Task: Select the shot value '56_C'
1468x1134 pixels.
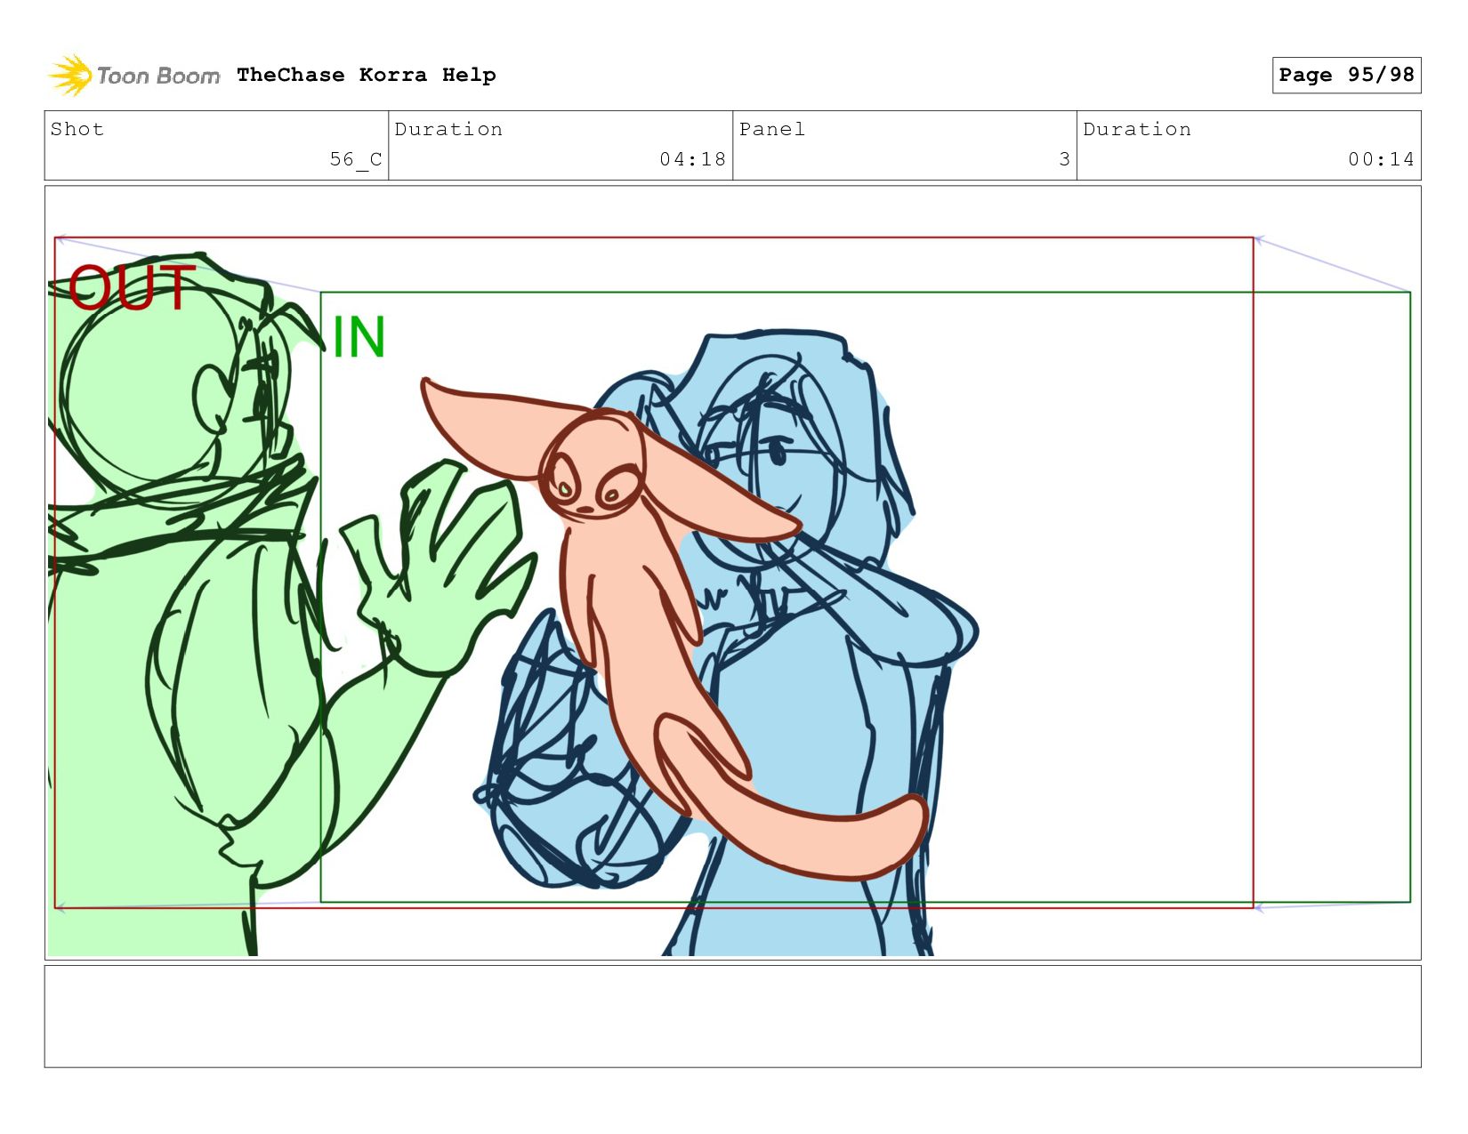Action: coord(356,159)
